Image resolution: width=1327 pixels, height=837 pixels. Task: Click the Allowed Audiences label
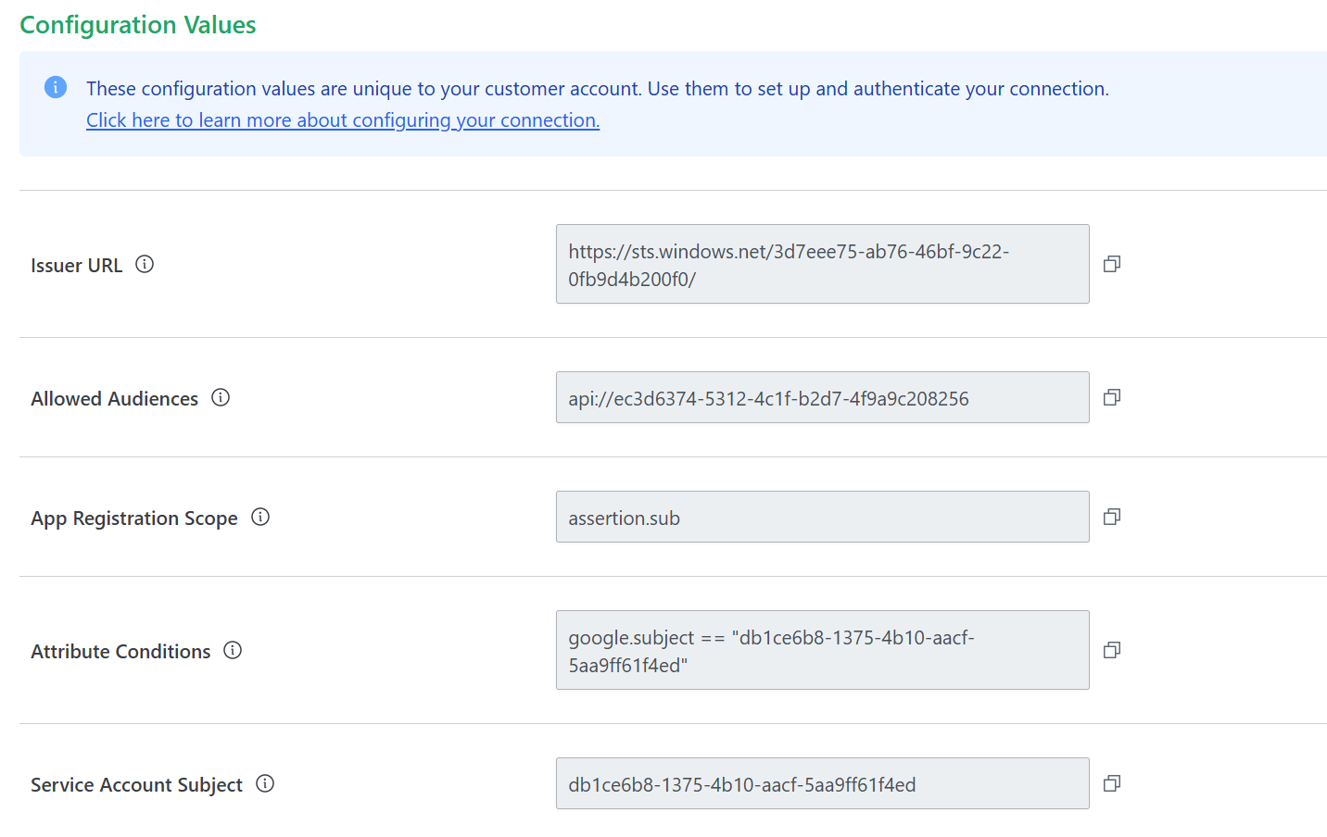coord(115,399)
